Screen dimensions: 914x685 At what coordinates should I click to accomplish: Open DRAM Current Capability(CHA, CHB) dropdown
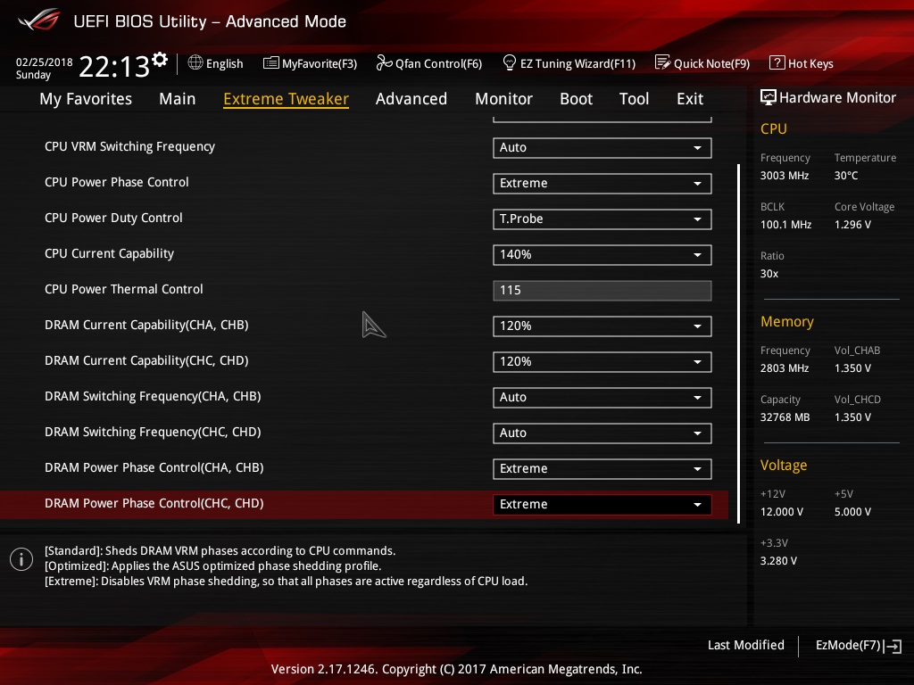[602, 326]
